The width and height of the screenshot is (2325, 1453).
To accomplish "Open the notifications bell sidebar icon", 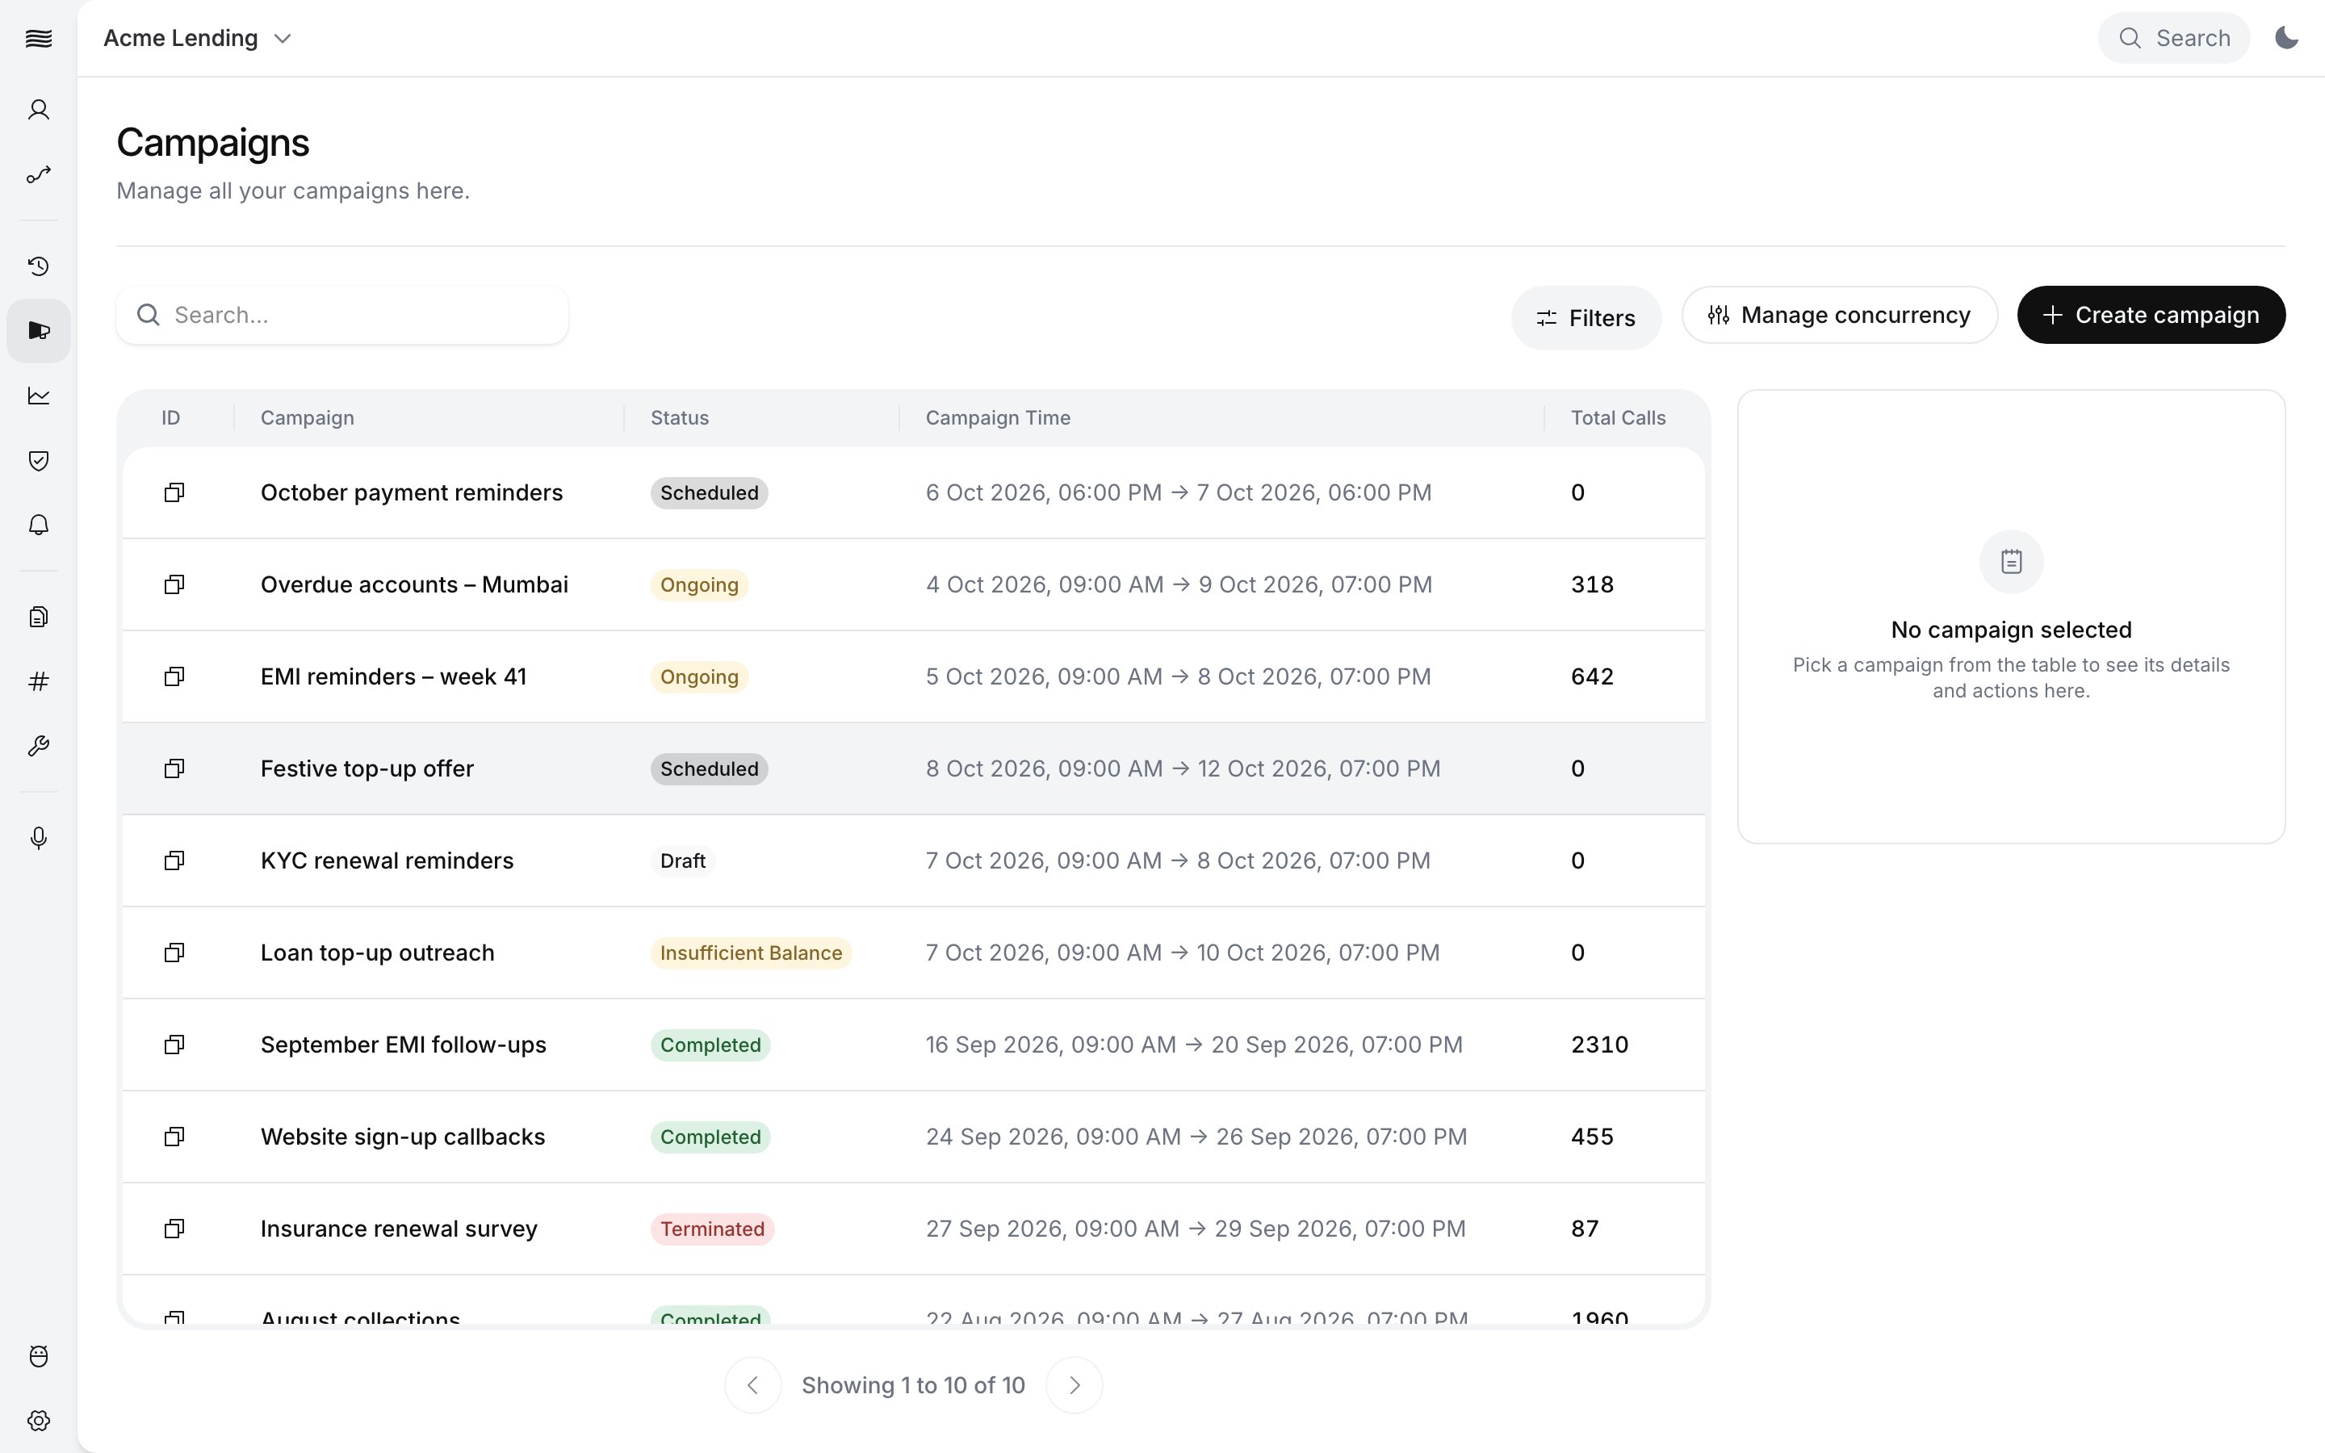I will (x=39, y=525).
